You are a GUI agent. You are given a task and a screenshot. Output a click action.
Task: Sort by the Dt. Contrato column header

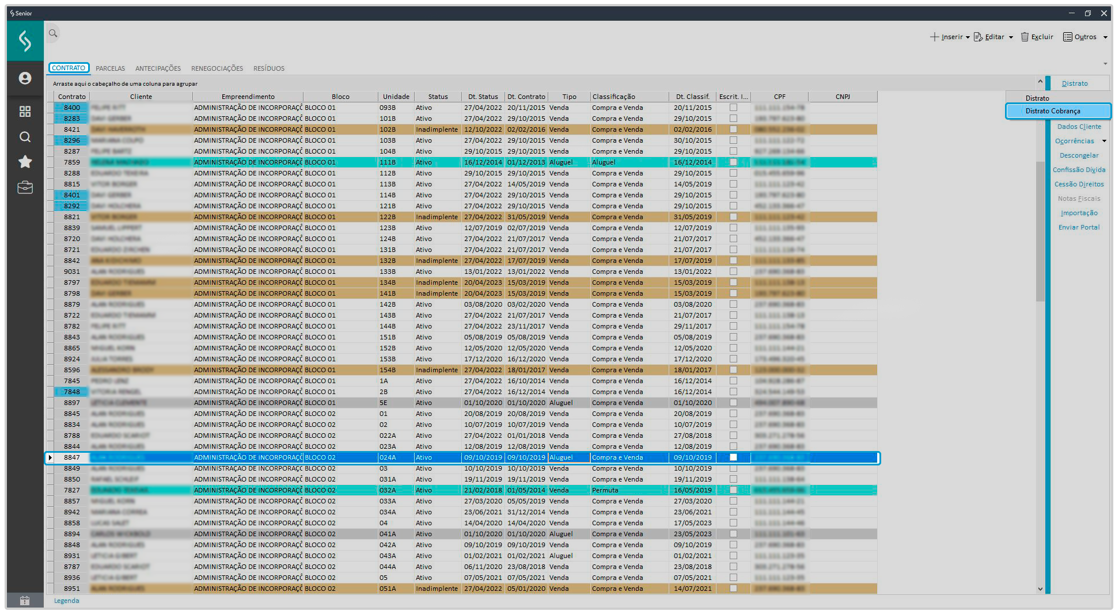(x=526, y=97)
